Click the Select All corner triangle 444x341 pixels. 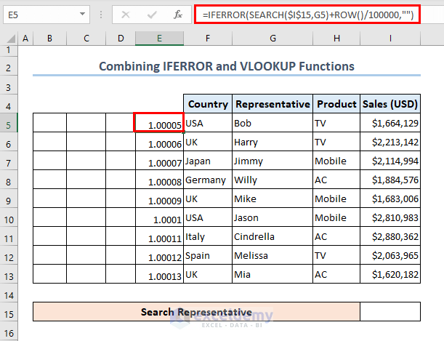7,38
